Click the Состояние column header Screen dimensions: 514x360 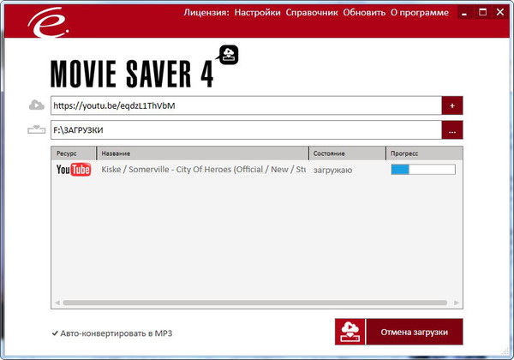(348, 153)
